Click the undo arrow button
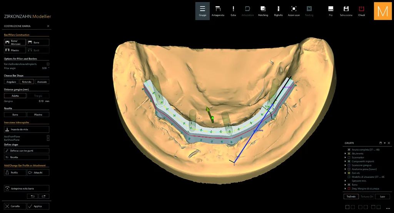 click(32, 196)
